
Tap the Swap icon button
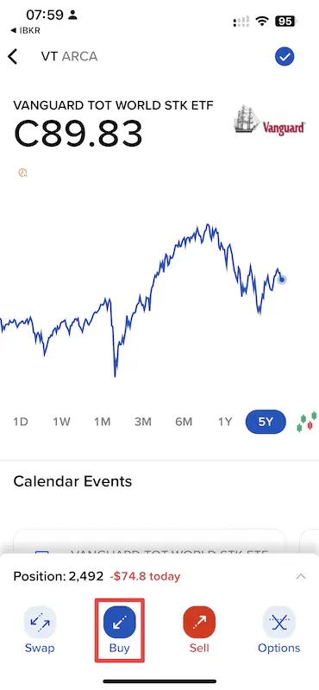click(40, 622)
